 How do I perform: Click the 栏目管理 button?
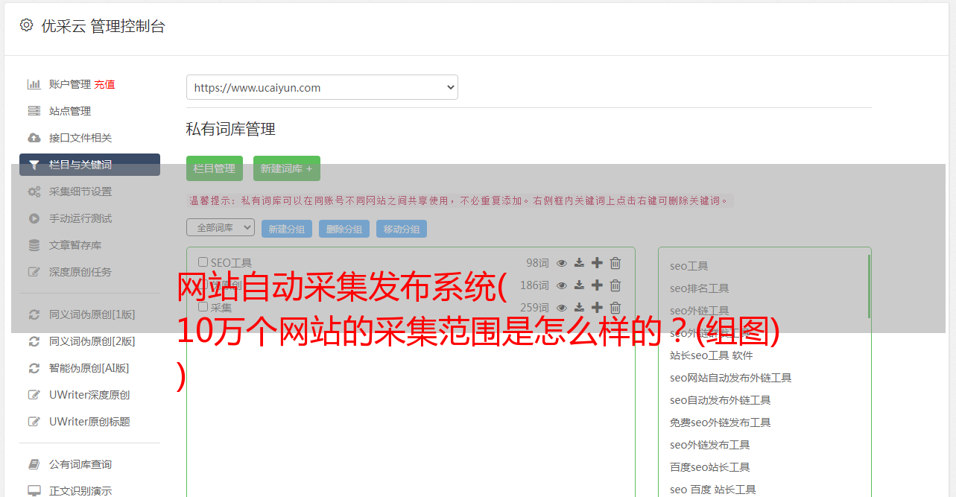[x=215, y=168]
